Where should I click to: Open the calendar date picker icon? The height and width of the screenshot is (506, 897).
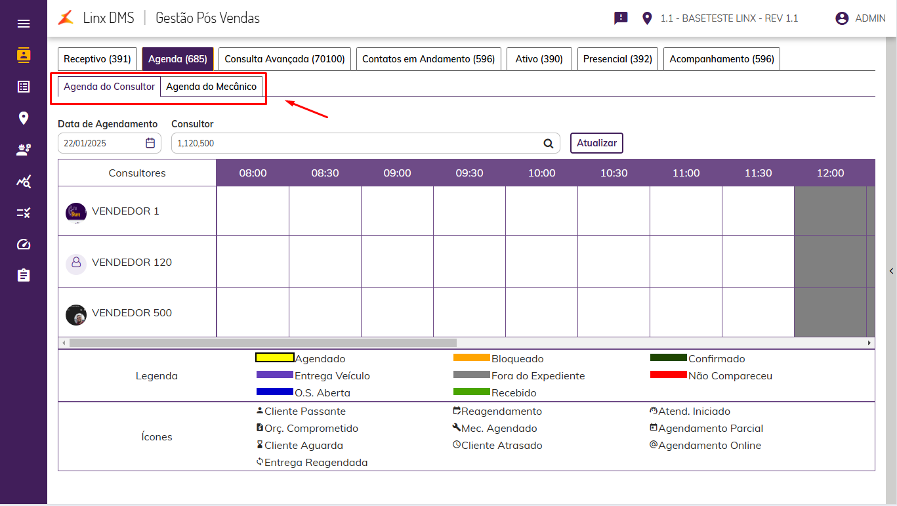coord(150,143)
